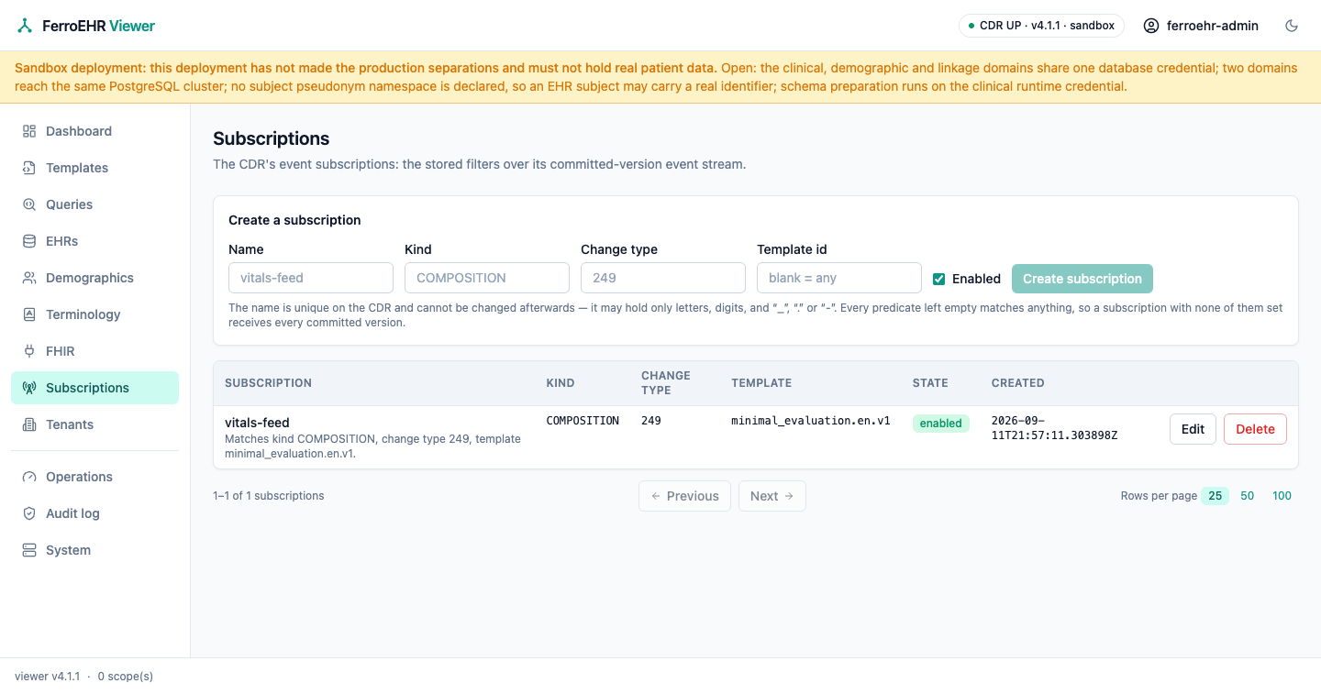
Task: Delete the vitals-feed subscription
Action: tap(1255, 429)
